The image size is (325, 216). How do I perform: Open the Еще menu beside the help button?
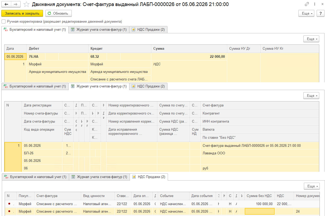pyautogui.click(x=306, y=13)
